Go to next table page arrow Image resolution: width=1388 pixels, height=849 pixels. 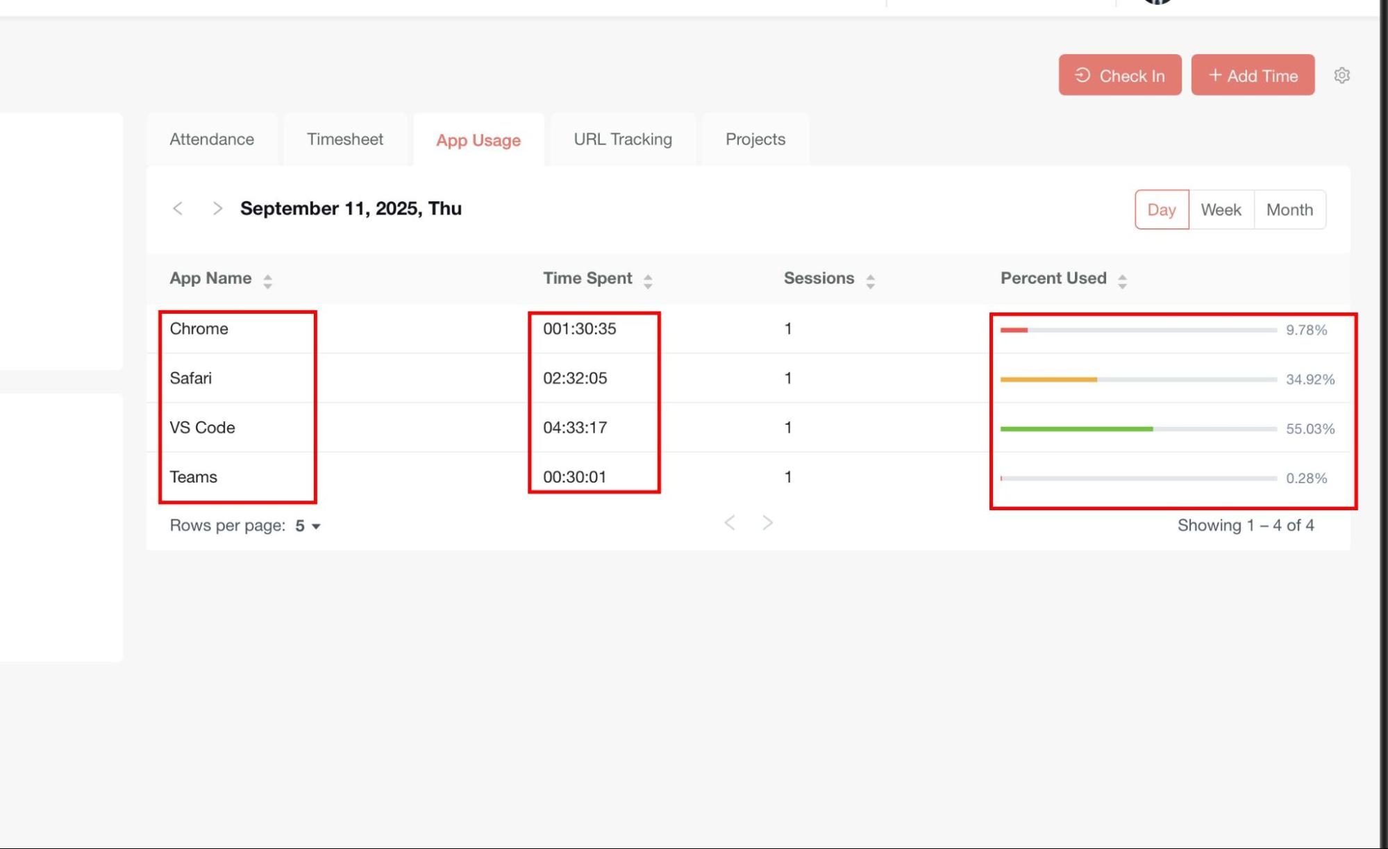tap(767, 523)
